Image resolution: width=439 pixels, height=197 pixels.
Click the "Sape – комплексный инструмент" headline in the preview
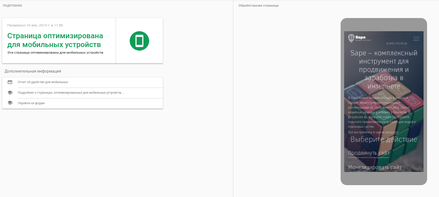[x=384, y=69]
